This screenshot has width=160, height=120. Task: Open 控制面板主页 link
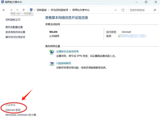(x=13, y=20)
